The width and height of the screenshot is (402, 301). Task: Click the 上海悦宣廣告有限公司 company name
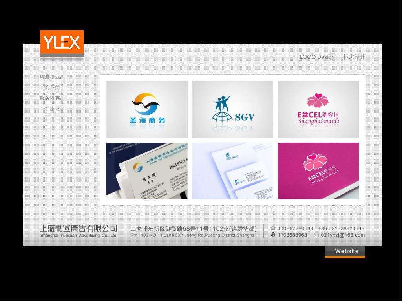click(x=79, y=228)
